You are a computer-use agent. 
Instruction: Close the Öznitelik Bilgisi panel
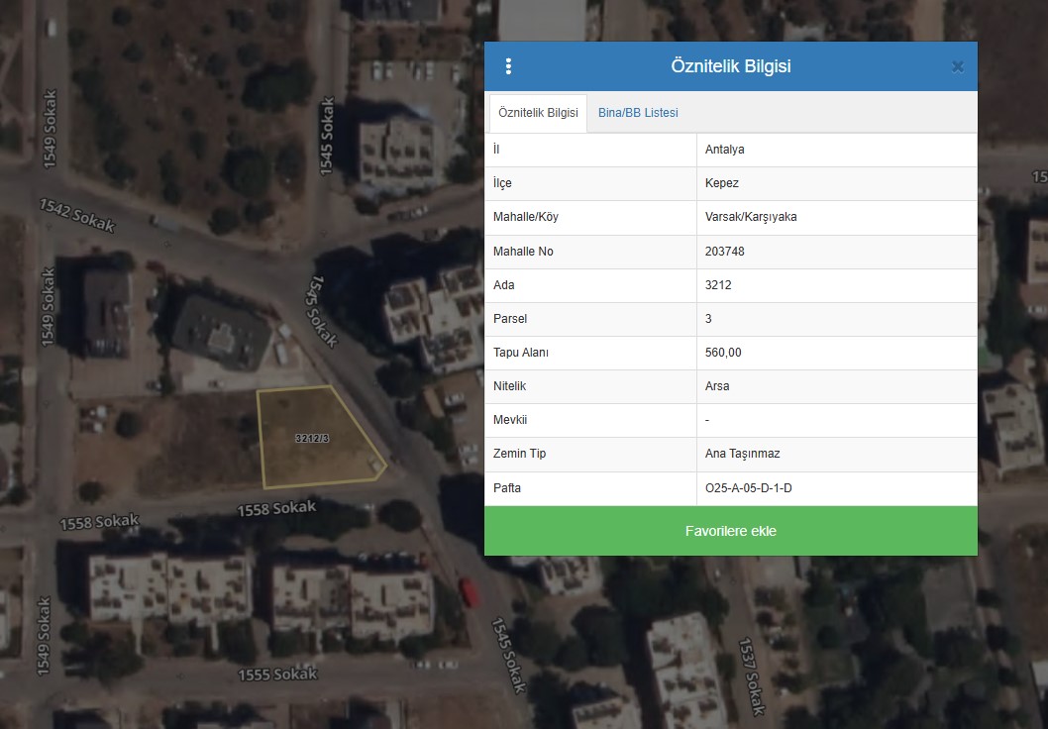click(957, 66)
